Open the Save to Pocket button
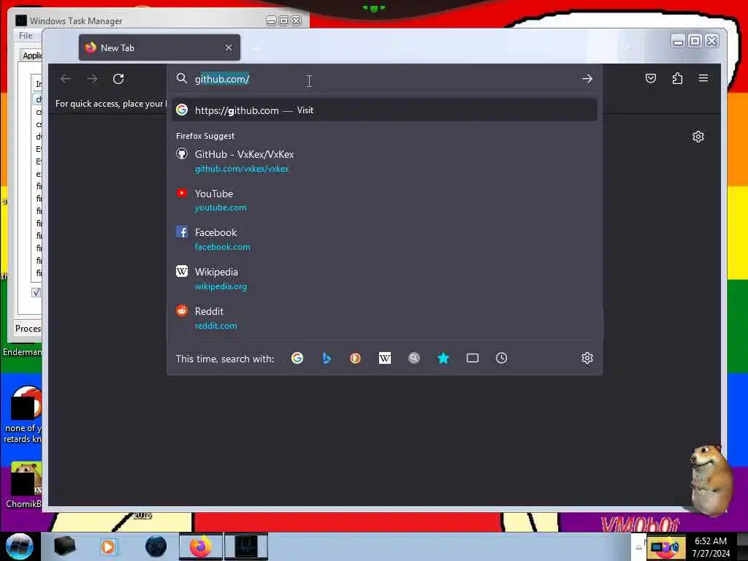Screen dimensions: 748x561 click(651, 78)
